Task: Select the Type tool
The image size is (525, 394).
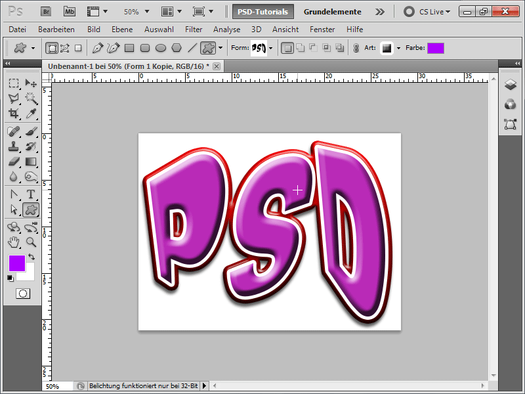Action: 31,194
